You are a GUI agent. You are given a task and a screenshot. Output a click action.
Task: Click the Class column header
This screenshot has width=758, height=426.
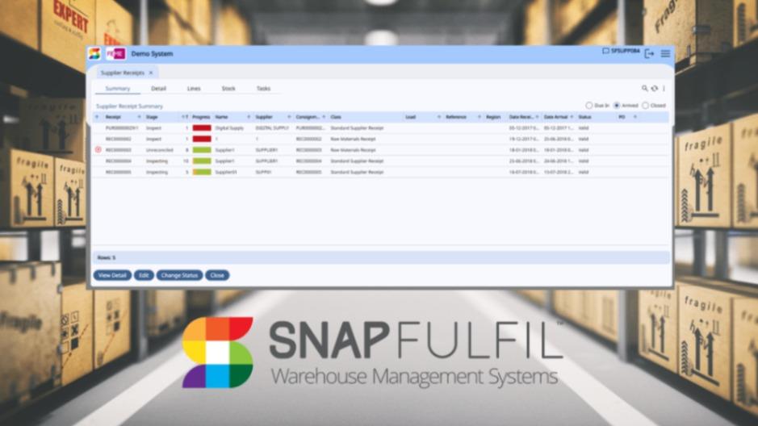tap(336, 117)
